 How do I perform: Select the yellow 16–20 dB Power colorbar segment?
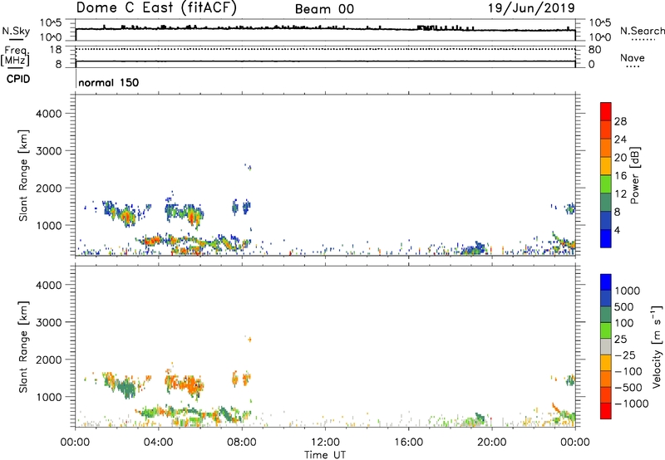606,166
